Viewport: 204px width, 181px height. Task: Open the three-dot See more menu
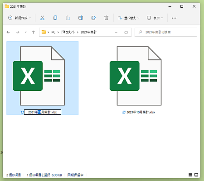tap(174, 18)
